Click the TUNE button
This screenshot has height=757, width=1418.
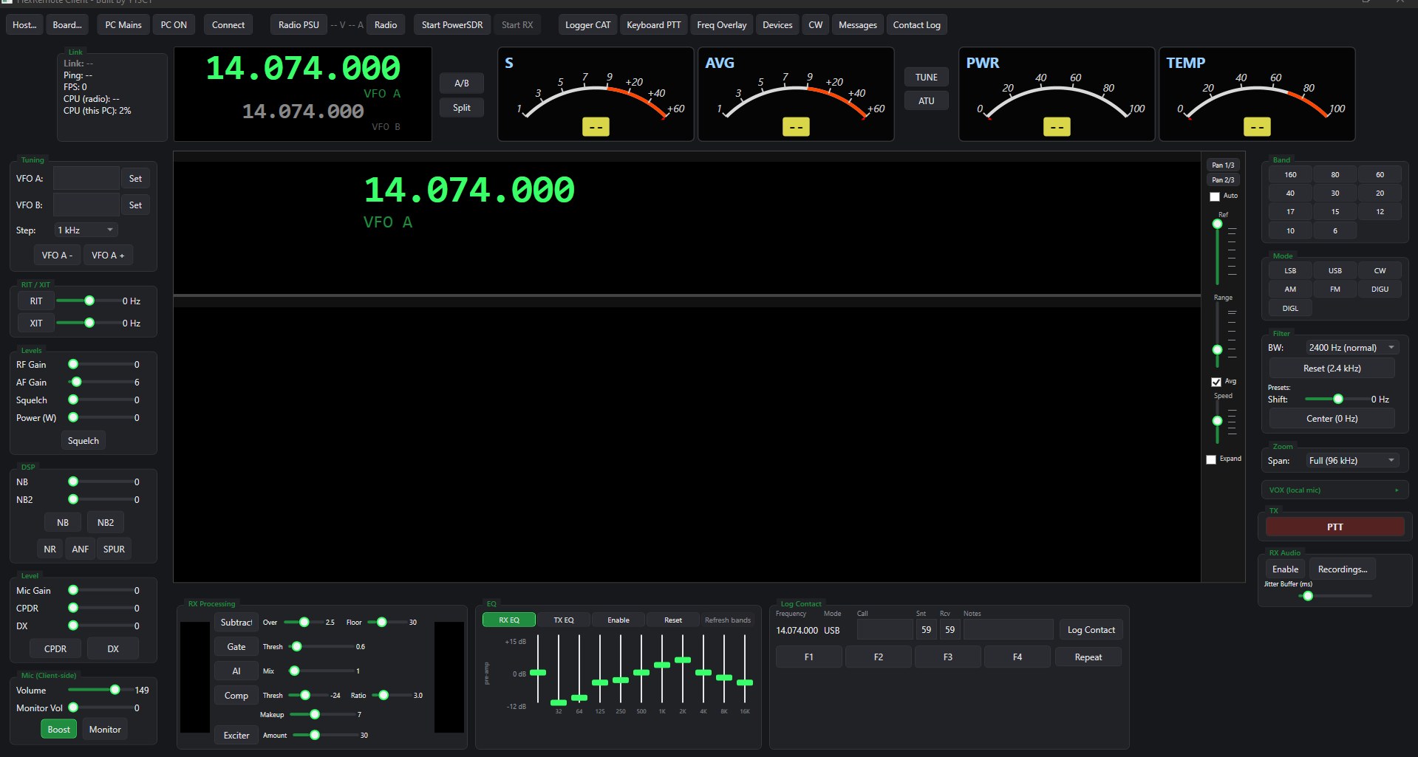click(926, 78)
